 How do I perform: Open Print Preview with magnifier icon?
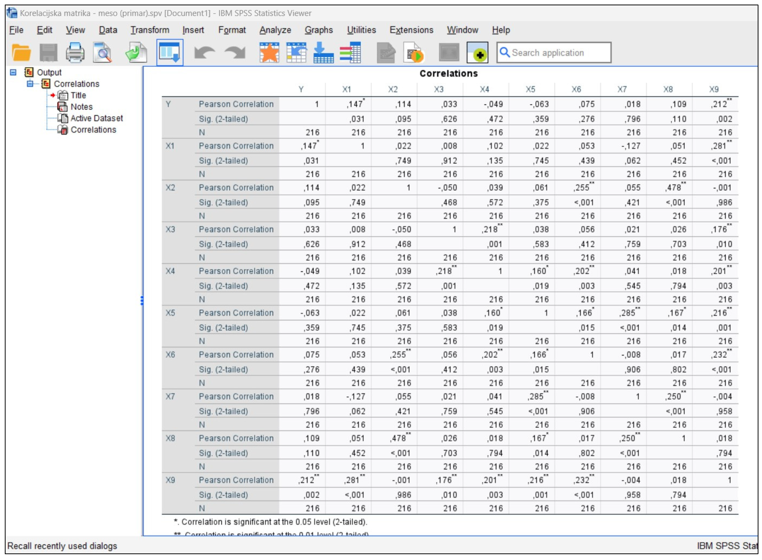102,52
